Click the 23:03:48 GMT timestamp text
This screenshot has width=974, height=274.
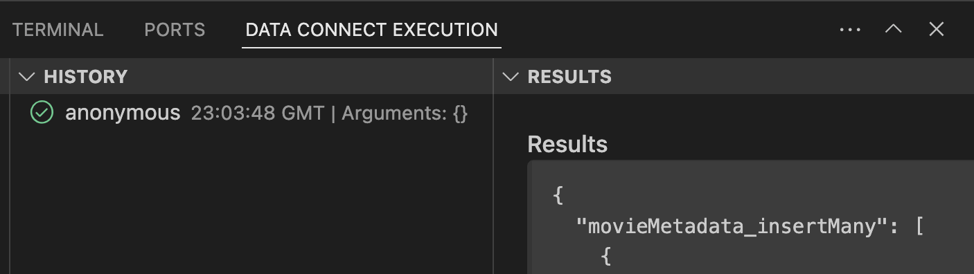pyautogui.click(x=258, y=113)
